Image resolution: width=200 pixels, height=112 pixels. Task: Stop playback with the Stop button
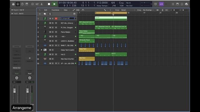[49, 4]
